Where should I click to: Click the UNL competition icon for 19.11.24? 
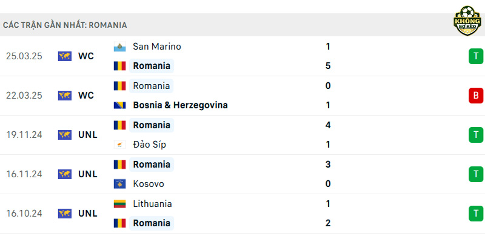[65, 135]
